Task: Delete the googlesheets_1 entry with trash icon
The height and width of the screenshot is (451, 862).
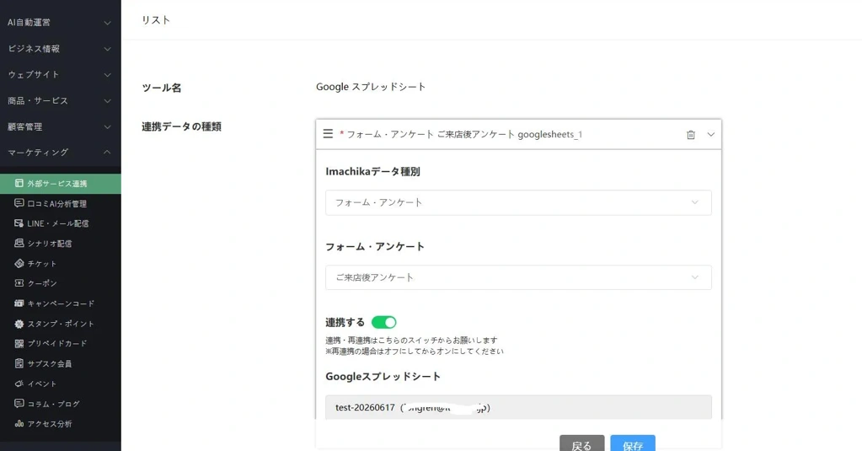Action: (x=691, y=135)
